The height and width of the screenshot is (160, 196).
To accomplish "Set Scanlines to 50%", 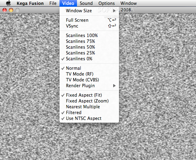I will pyautogui.click(x=89, y=47).
